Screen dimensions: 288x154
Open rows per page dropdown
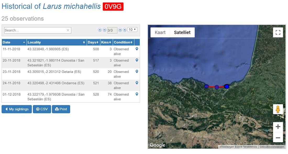point(132,30)
